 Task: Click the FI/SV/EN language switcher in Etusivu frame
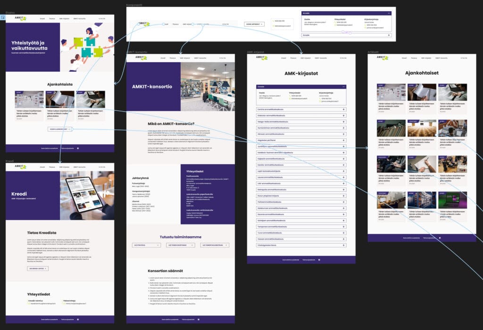click(x=102, y=19)
